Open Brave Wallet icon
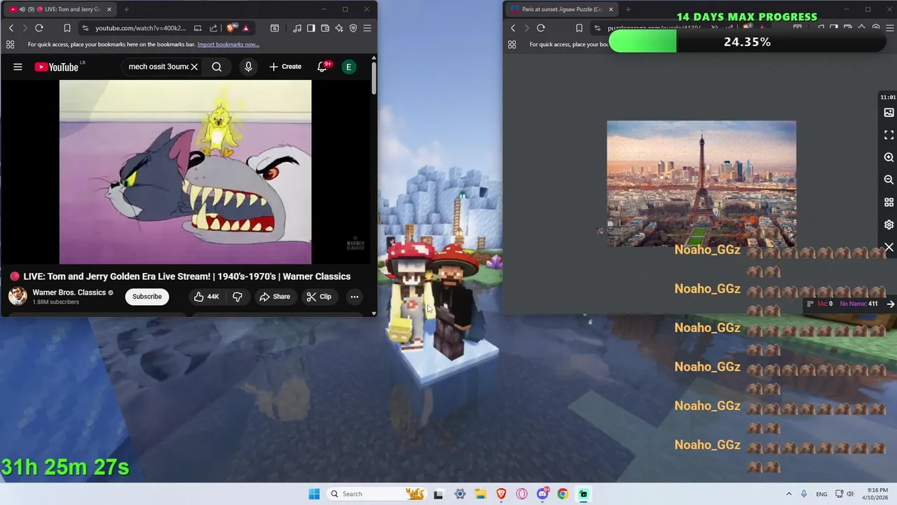The image size is (897, 505). pos(325,28)
